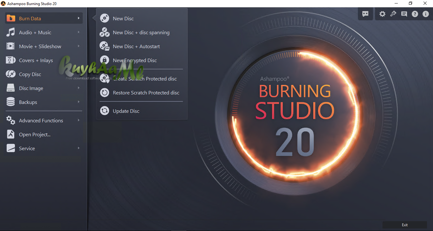The image size is (433, 231).
Task: Click the New Disc icon in submenu
Action: click(x=105, y=18)
